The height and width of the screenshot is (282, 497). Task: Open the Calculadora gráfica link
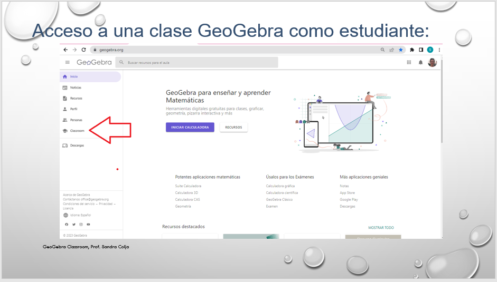click(x=280, y=186)
